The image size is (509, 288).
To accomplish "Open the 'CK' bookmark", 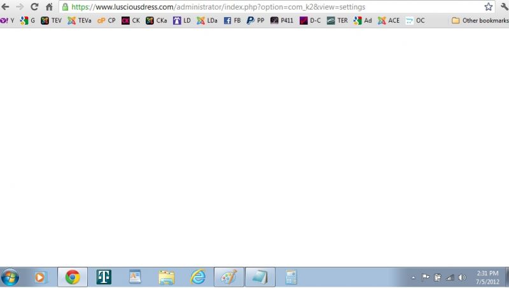I will click(130, 20).
